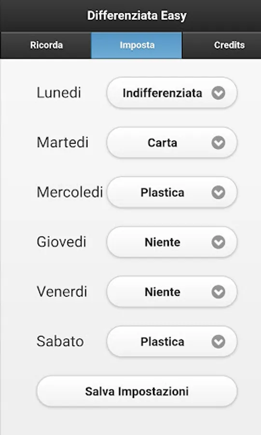Screen dimensions: 261x435
Task: Expand Venerdi's Niente selector
Action: (172, 292)
